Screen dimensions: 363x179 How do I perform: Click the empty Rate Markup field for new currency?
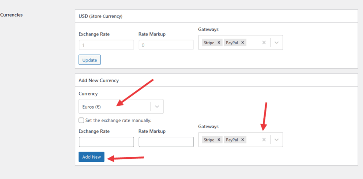click(166, 142)
